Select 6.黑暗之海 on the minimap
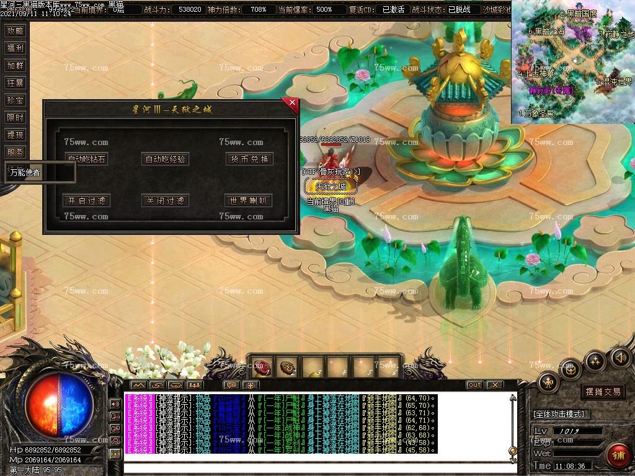635x476 pixels. [x=546, y=31]
